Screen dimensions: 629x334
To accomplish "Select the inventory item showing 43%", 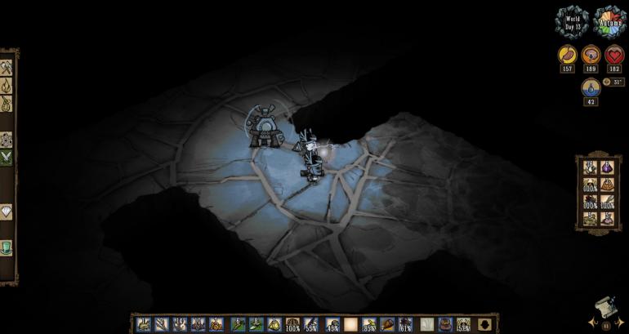I will pos(332,324).
